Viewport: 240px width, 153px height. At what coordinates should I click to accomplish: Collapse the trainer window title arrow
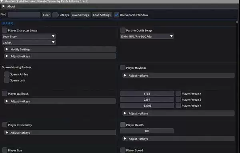coord(2,1)
